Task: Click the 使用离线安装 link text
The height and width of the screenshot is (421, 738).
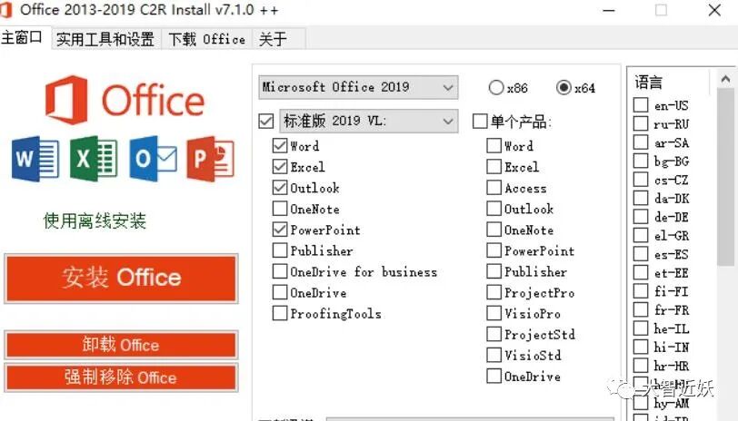Action: pyautogui.click(x=95, y=220)
